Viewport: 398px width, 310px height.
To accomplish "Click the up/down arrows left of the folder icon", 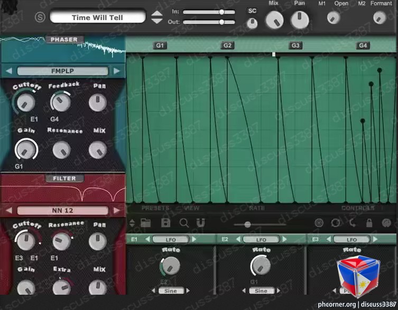I will pos(132,223).
